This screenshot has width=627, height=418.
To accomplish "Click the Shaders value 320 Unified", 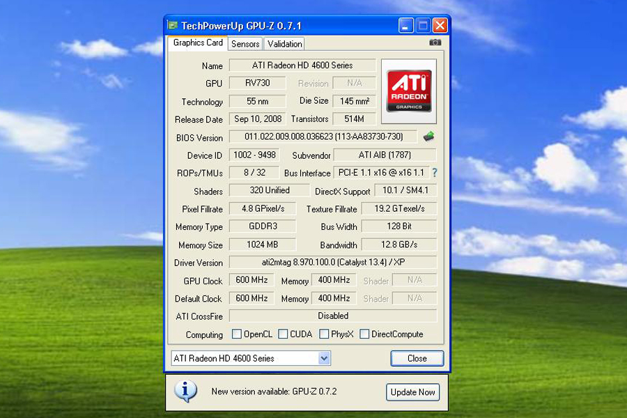I will [270, 190].
